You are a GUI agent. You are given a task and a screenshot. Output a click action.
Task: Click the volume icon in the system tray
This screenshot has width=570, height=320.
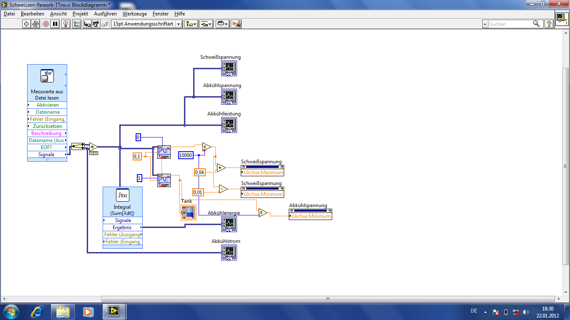(526, 312)
